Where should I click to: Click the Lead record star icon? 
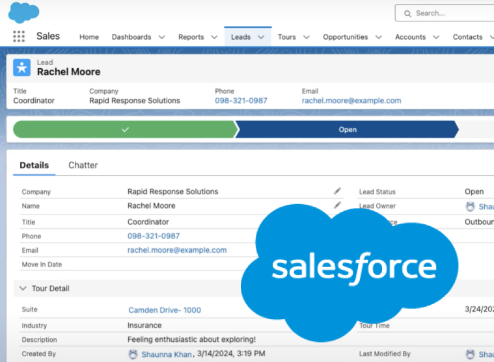point(21,68)
